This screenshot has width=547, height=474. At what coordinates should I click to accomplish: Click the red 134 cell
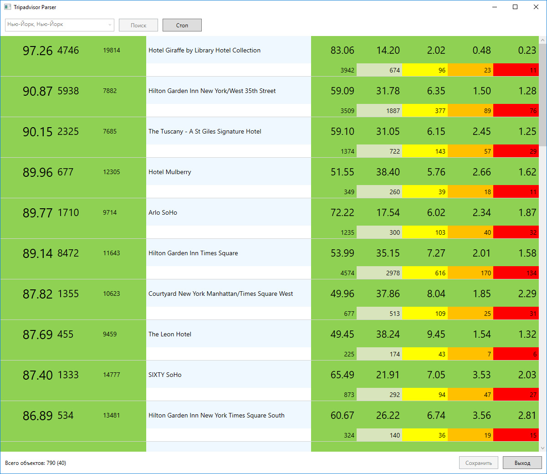pos(516,273)
